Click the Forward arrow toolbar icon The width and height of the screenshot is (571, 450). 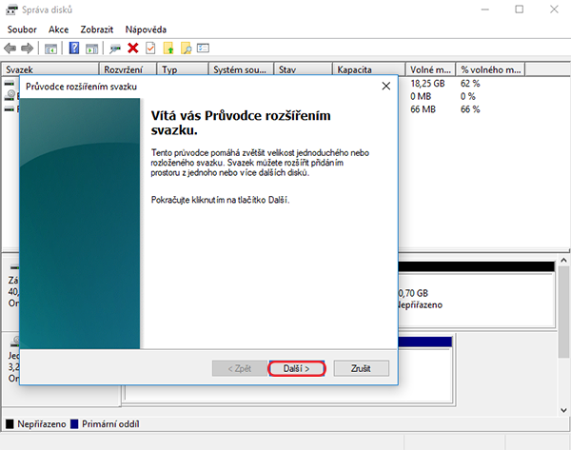pyautogui.click(x=28, y=48)
